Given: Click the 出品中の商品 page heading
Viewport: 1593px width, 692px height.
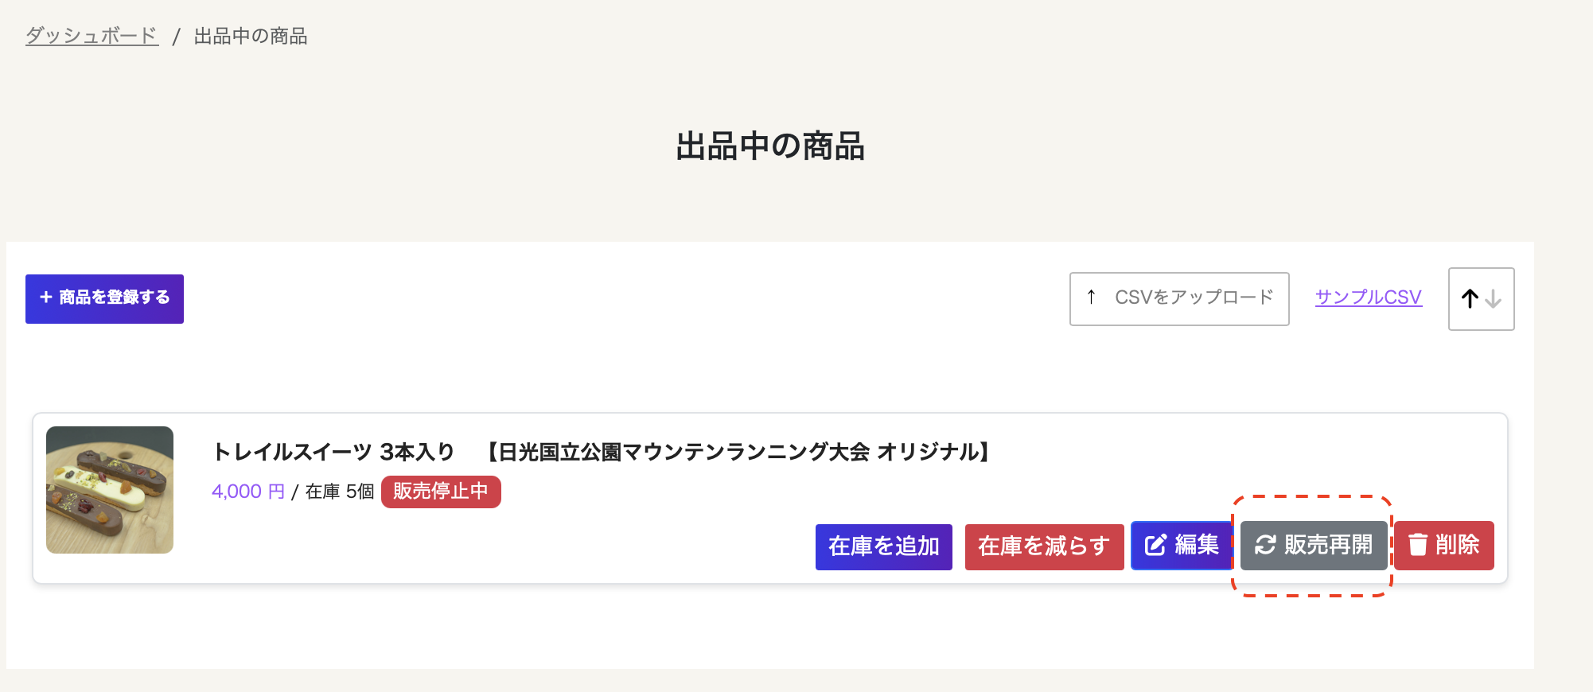Looking at the screenshot, I should coord(770,146).
